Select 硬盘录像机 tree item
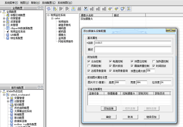The height and width of the screenshot is (127, 183). tap(65, 25)
